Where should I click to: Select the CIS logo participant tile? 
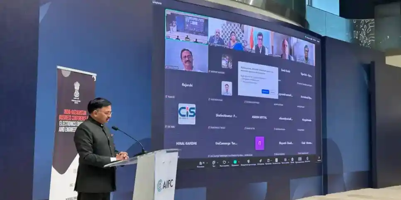tap(186, 114)
